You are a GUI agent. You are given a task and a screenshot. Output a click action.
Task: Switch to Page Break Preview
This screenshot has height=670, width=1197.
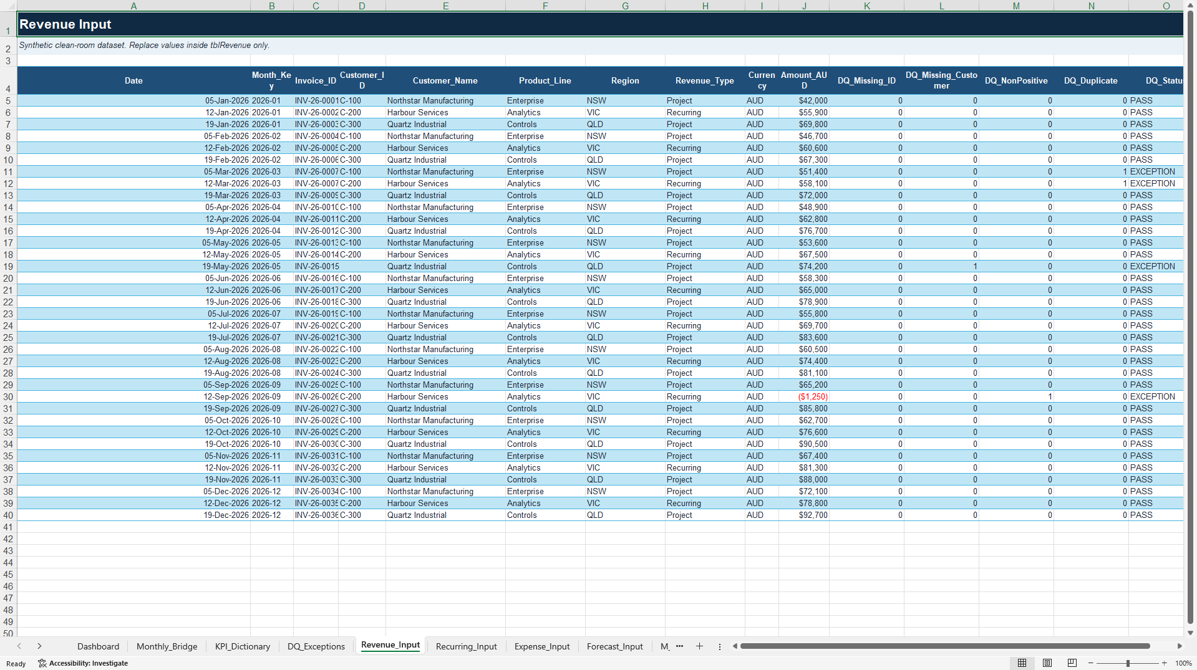pos(1072,663)
